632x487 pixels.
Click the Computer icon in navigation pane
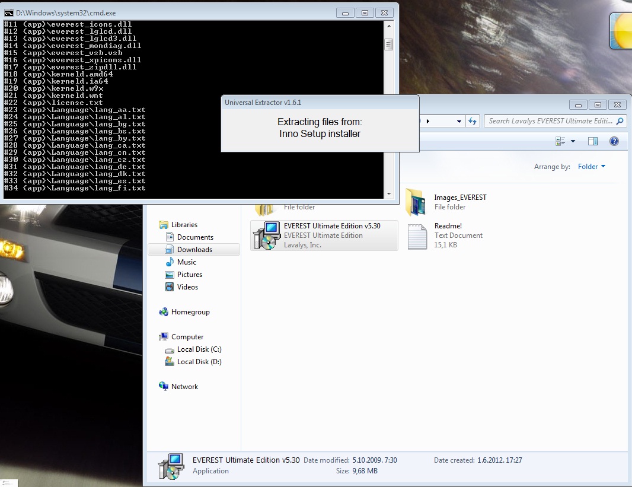(x=164, y=336)
